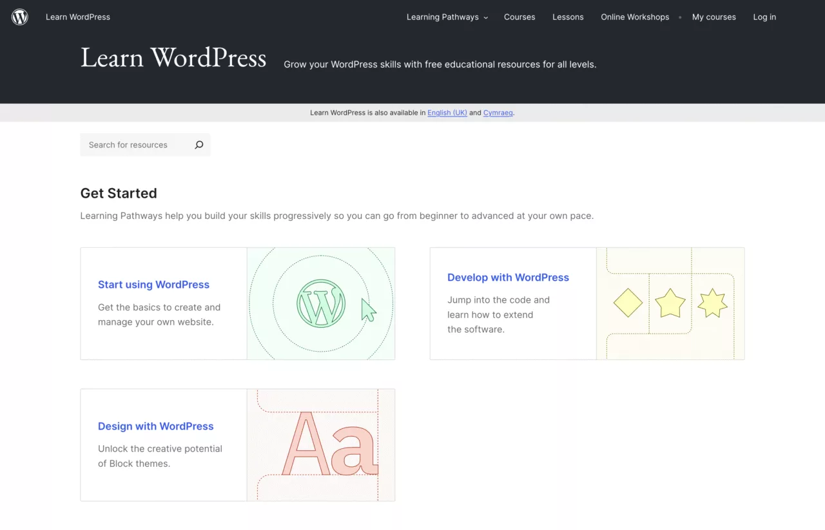The image size is (825, 530).
Task: Click the 'Grow your WordPress skills' tagline
Action: [x=440, y=64]
